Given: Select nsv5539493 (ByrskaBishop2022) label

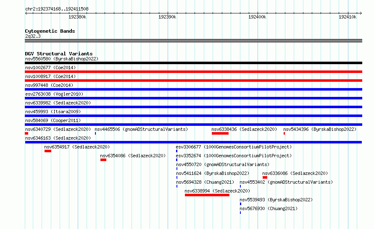Looking at the screenshot, I should [276, 200].
